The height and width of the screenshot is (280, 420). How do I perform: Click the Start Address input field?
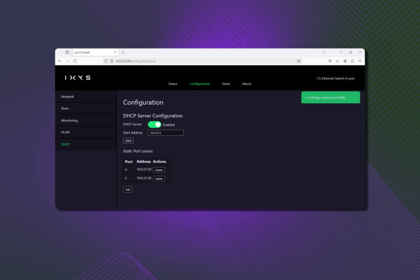click(x=166, y=133)
